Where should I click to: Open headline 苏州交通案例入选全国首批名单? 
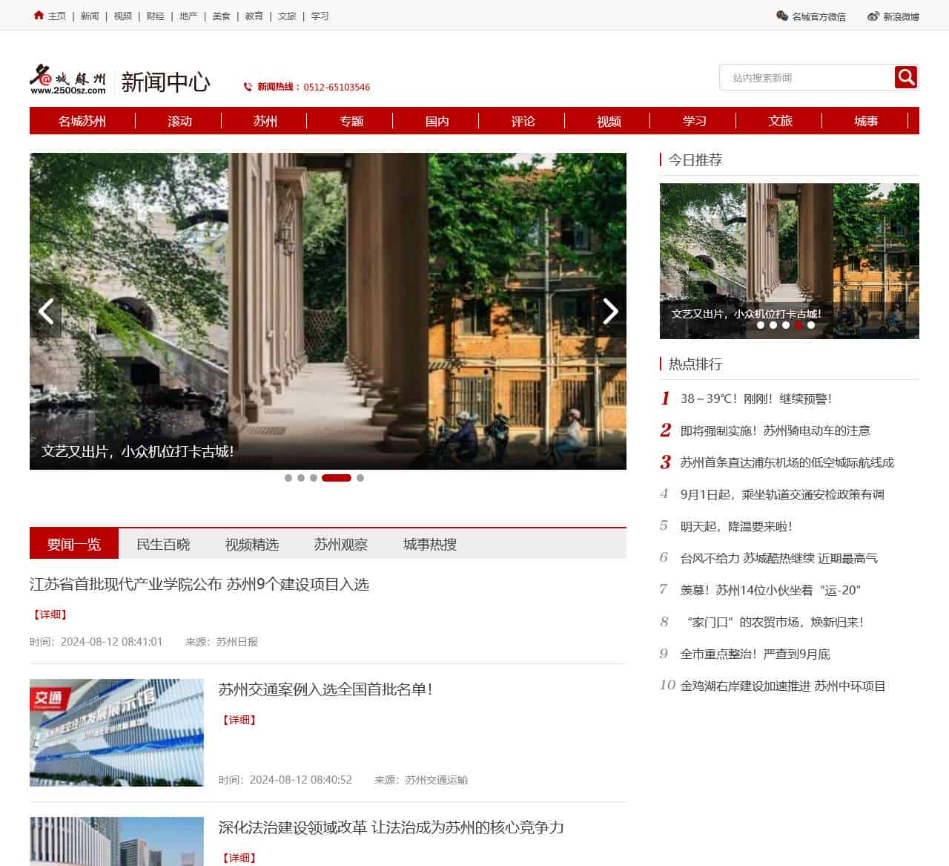point(325,689)
